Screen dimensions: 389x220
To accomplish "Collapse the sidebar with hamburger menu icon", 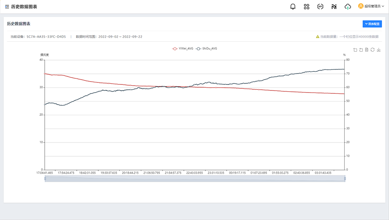I will pyautogui.click(x=7, y=6).
